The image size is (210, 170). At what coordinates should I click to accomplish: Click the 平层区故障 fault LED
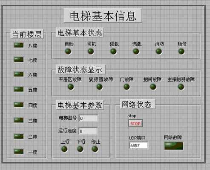point(71,87)
